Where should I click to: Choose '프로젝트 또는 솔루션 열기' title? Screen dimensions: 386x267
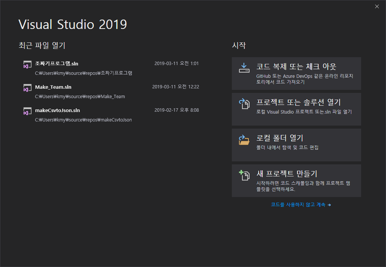point(299,102)
